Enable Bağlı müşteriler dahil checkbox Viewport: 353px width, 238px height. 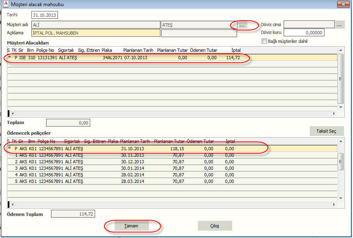264,41
